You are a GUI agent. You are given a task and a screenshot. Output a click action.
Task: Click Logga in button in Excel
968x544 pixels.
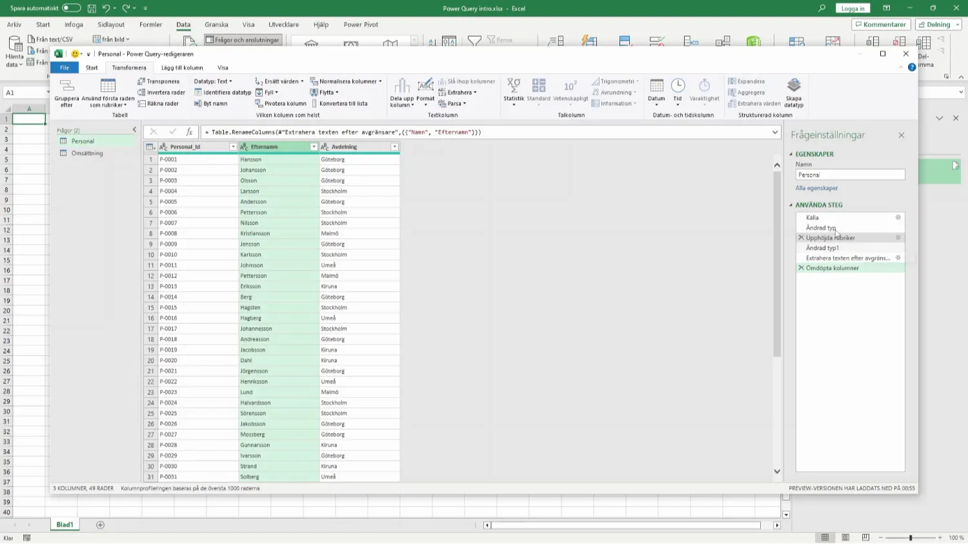pyautogui.click(x=852, y=8)
